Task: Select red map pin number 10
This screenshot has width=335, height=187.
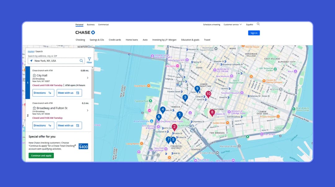Action: point(208,94)
